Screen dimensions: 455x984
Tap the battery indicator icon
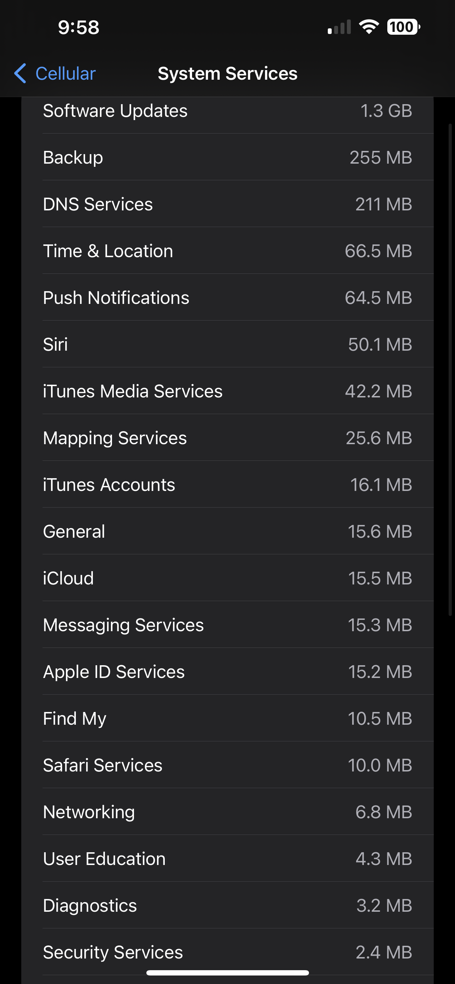point(404,27)
